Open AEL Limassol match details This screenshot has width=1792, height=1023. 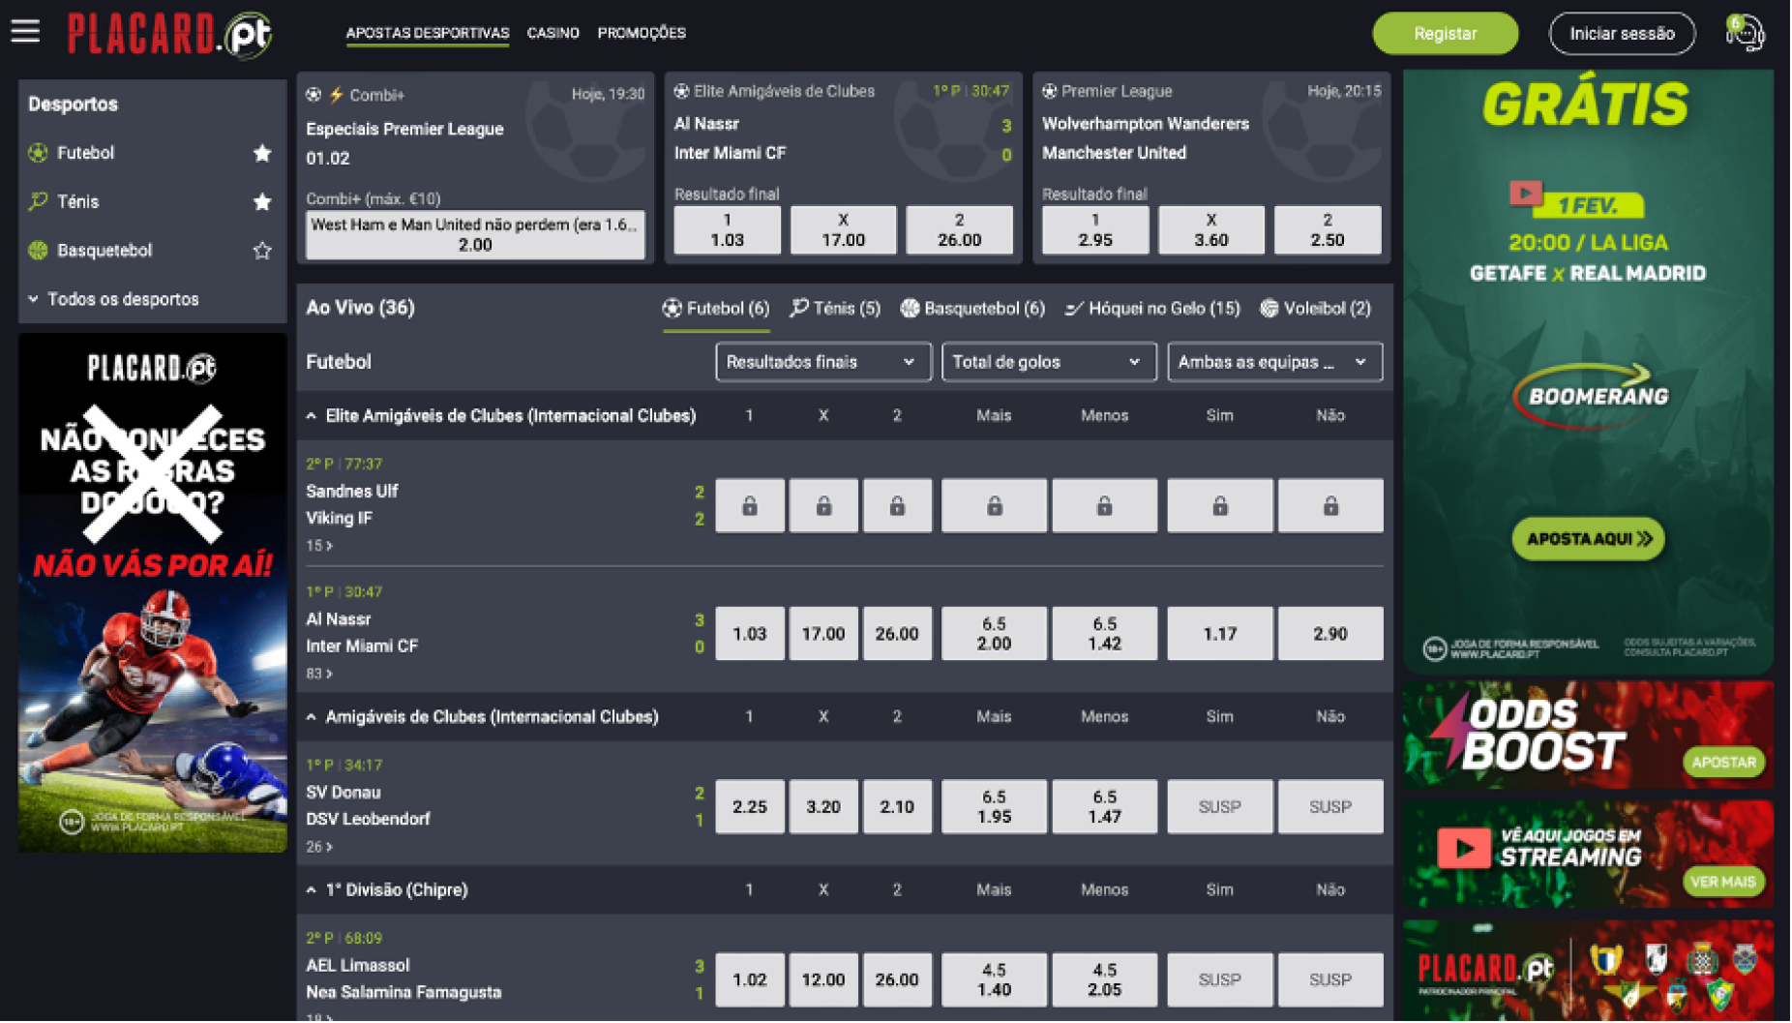click(404, 979)
